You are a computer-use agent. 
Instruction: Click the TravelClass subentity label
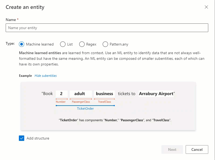click(105, 102)
